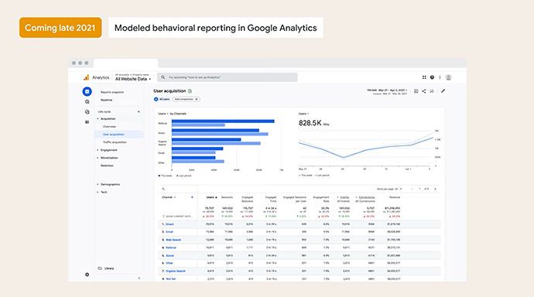The width and height of the screenshot is (534, 297).
Task: Open Reports snapshot
Action: click(x=112, y=92)
